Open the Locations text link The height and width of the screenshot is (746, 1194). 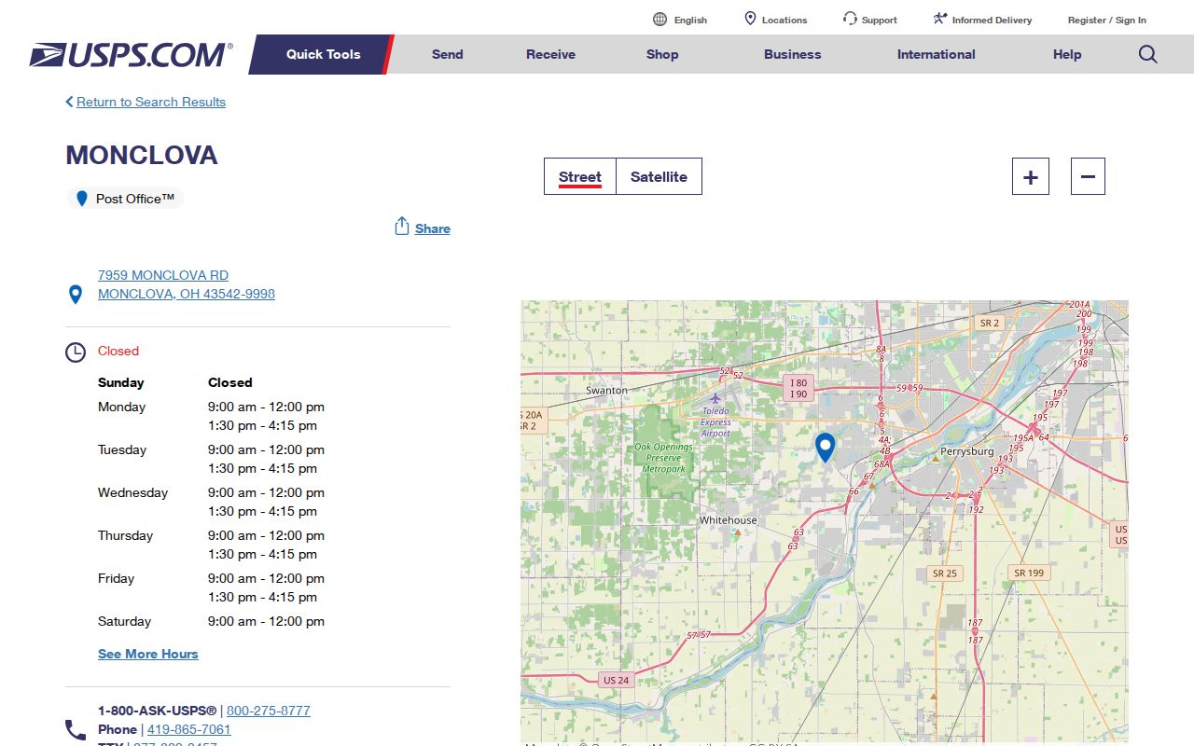point(784,20)
